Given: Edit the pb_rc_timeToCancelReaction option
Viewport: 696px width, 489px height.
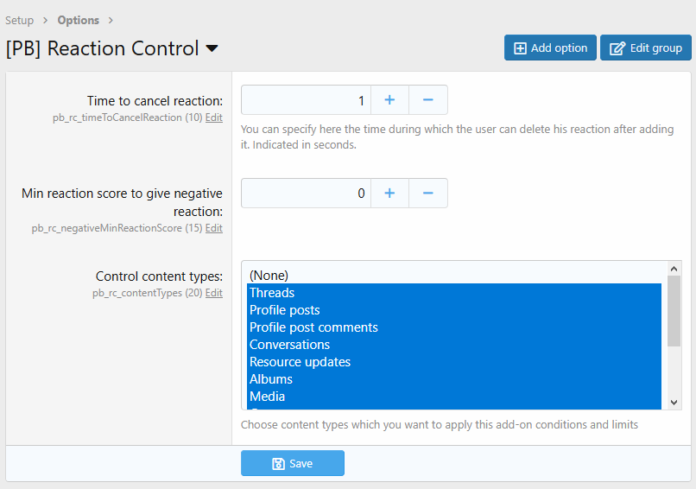Looking at the screenshot, I should coord(213,117).
